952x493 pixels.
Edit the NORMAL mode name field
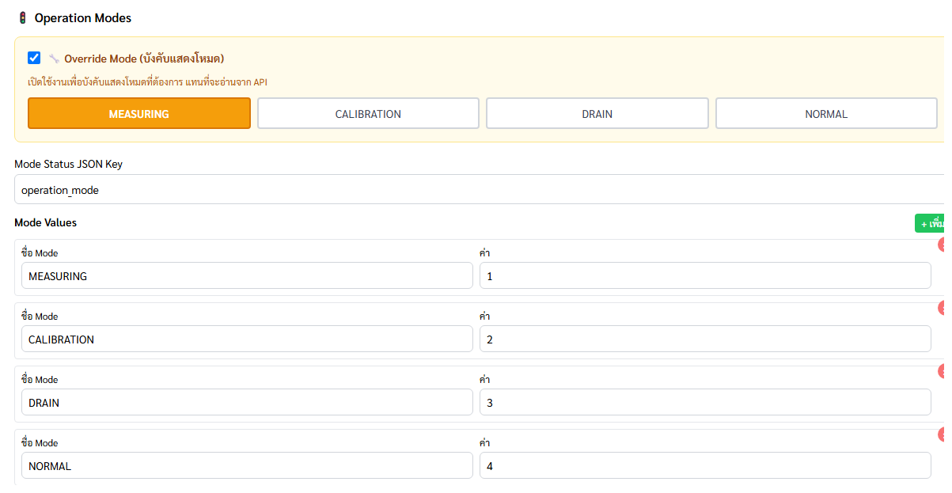(247, 465)
